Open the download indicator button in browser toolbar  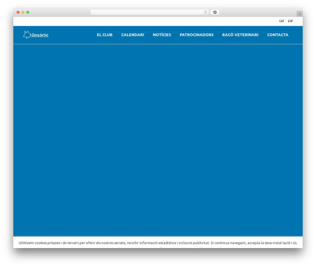click(215, 12)
